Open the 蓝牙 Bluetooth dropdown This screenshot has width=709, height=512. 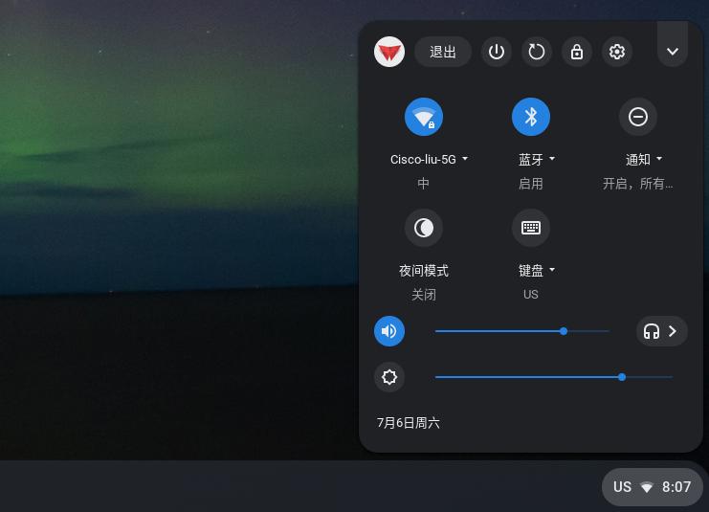(x=537, y=159)
